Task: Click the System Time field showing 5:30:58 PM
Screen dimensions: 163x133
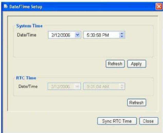Action: point(104,35)
